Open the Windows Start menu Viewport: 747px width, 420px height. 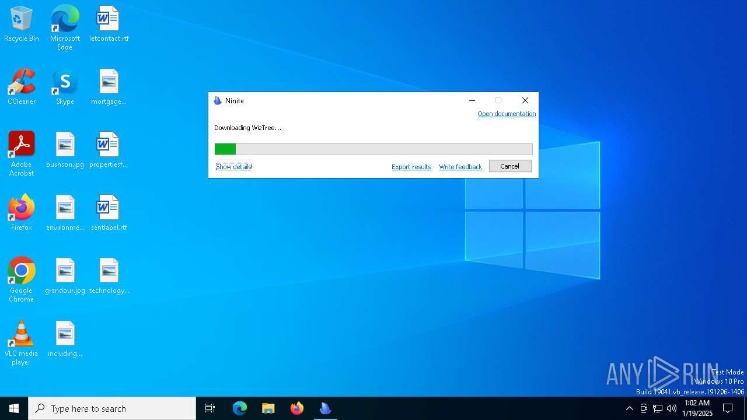coord(14,408)
